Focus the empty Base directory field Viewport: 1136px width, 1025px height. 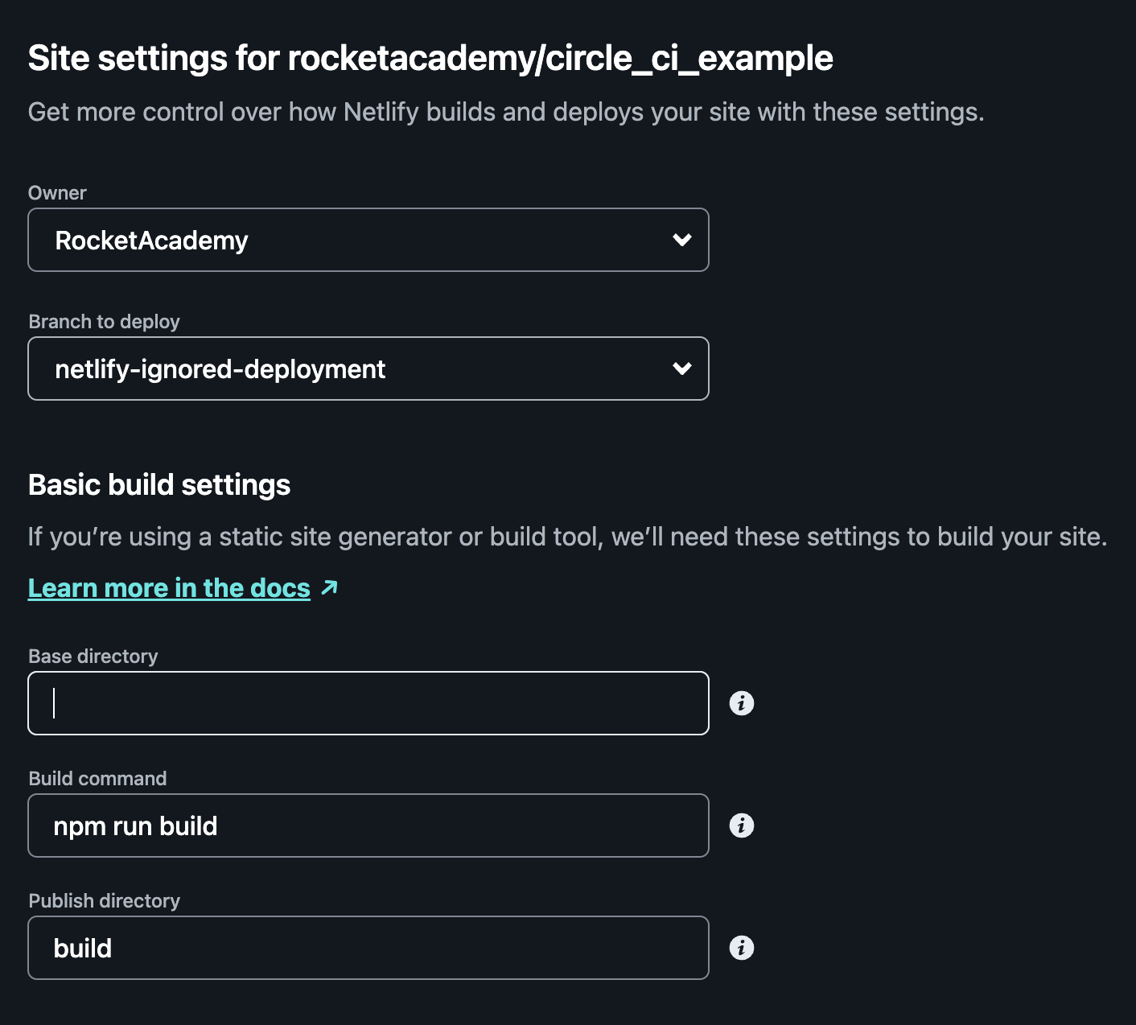[368, 703]
